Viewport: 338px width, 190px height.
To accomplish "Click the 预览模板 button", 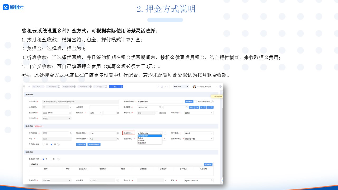I will (189, 102).
